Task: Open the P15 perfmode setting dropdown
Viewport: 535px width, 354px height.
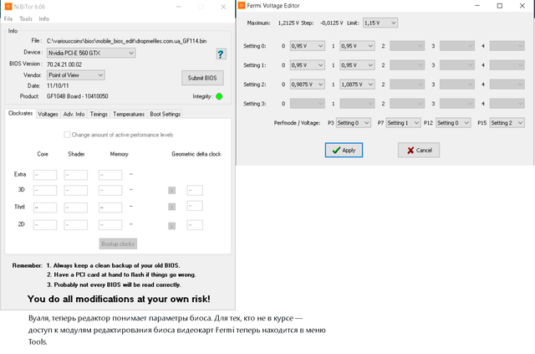Action: click(507, 123)
